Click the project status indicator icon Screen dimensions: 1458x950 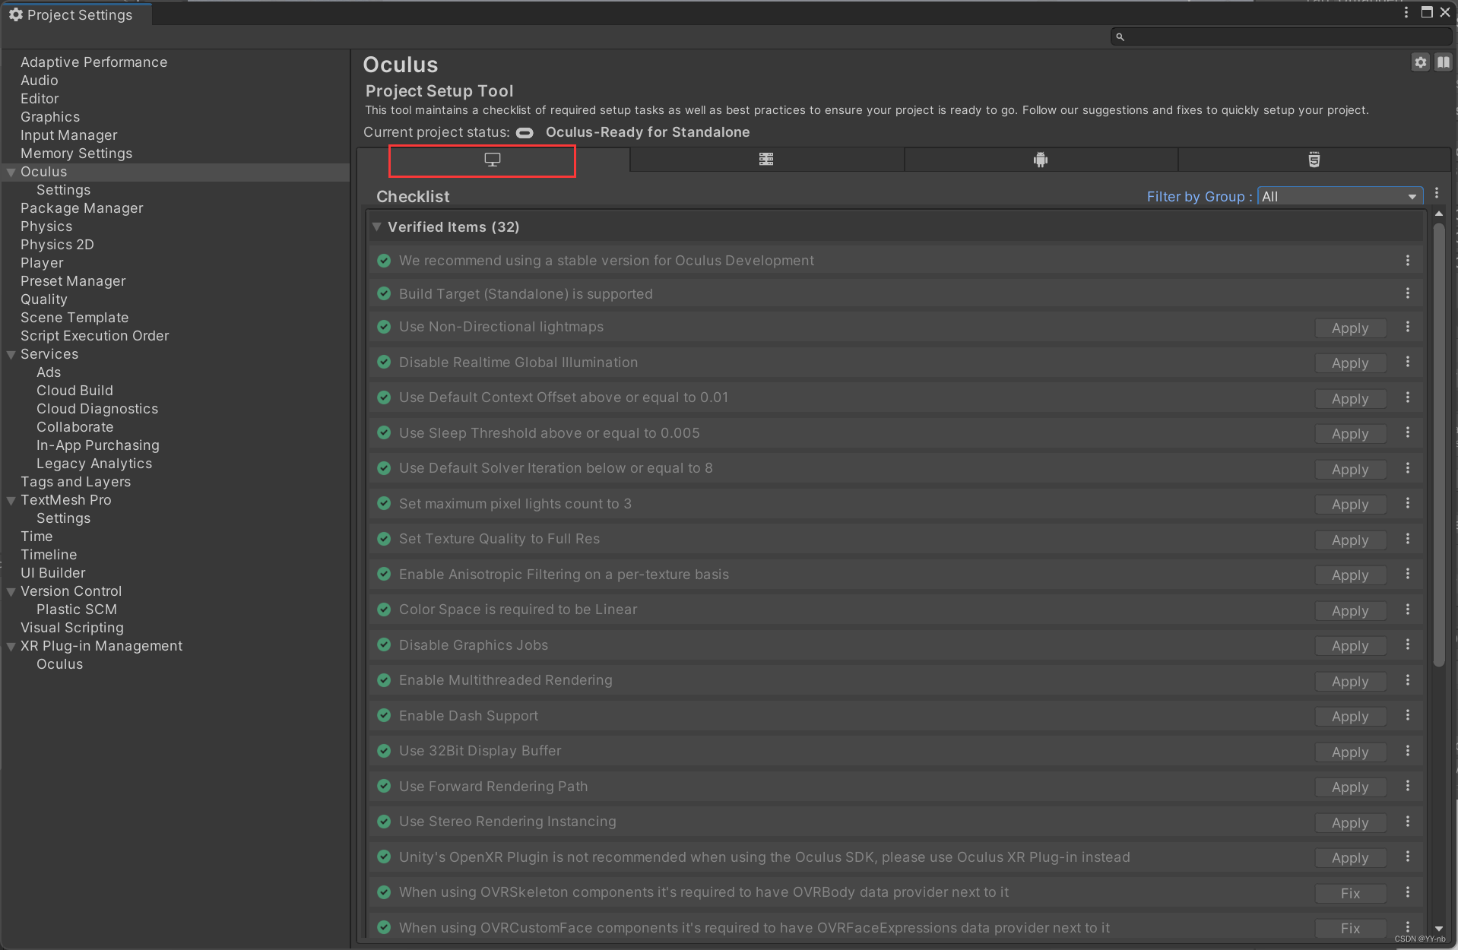(525, 133)
